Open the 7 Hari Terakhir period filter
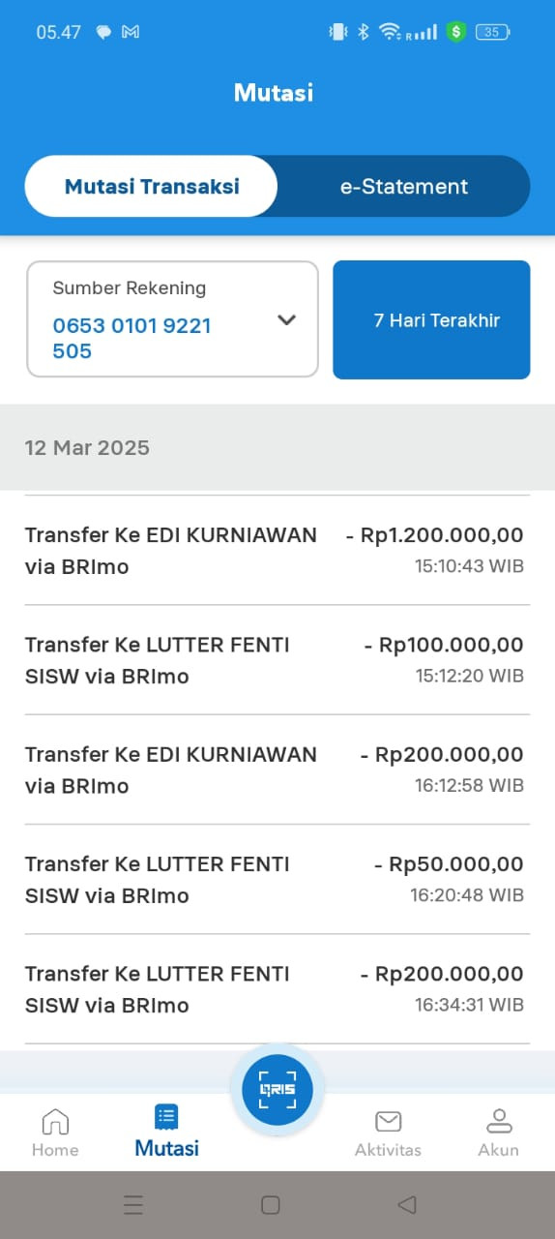The image size is (555, 1239). tap(431, 319)
